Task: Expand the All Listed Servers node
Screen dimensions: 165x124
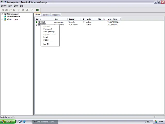Action: [2, 19]
